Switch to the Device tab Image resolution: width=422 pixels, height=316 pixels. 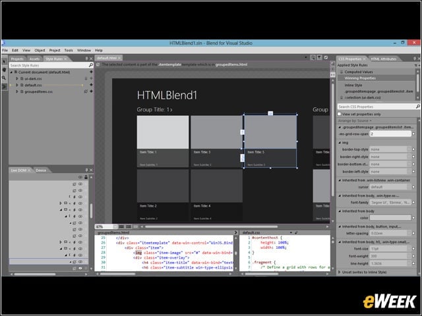point(41,171)
